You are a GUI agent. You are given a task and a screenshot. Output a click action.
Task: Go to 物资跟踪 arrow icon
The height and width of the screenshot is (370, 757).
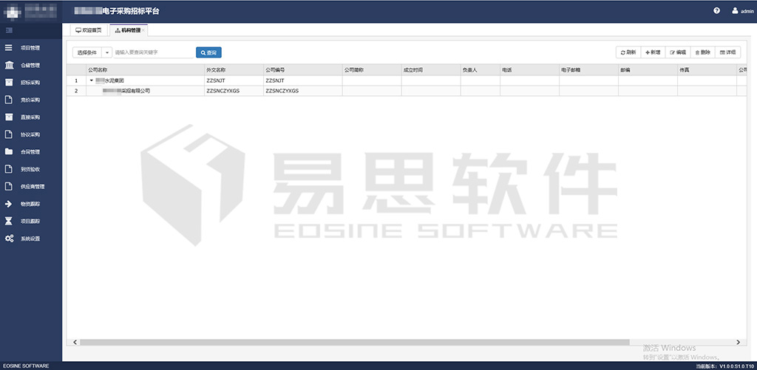pos(9,203)
